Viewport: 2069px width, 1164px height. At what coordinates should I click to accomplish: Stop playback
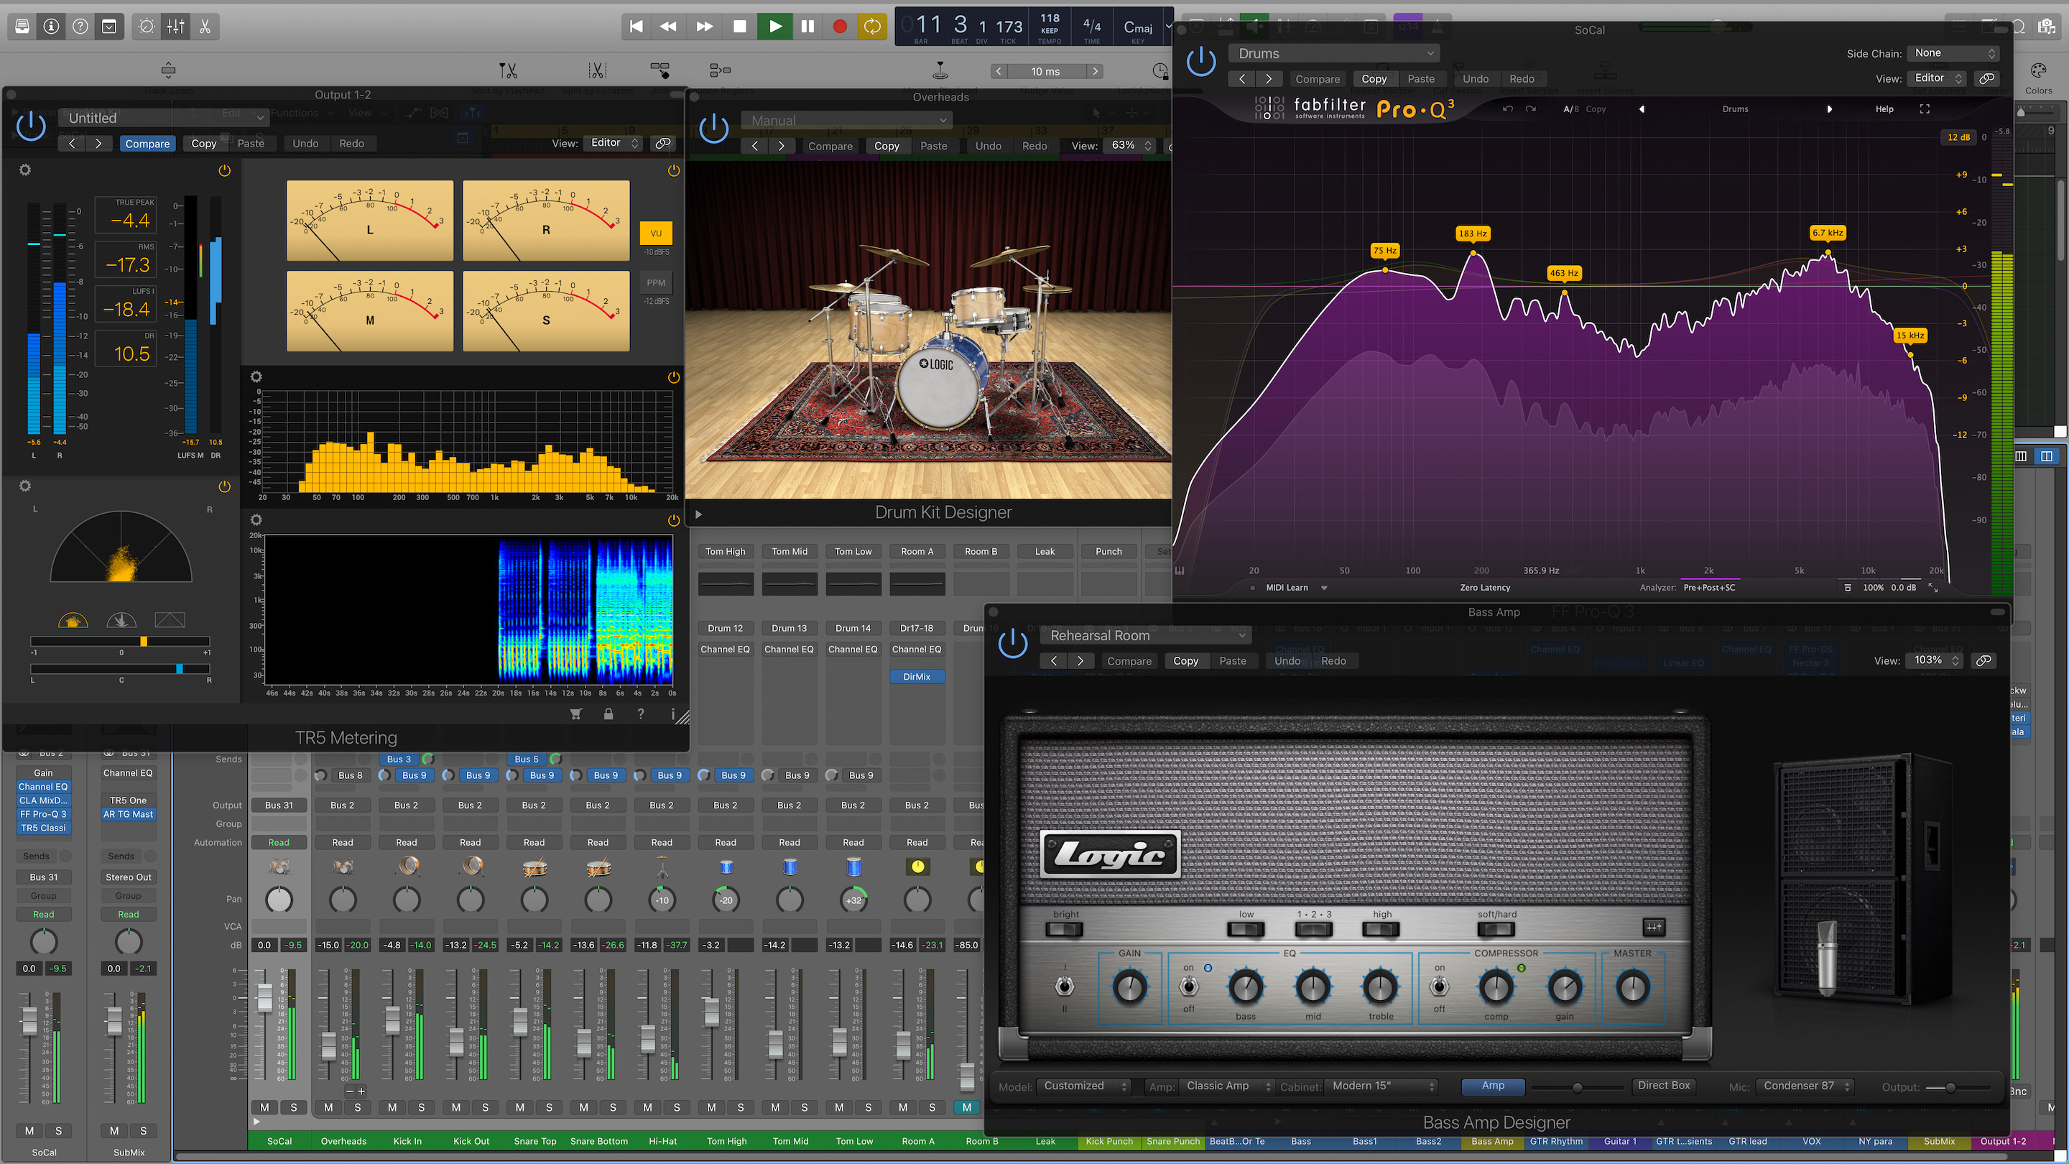click(x=740, y=27)
